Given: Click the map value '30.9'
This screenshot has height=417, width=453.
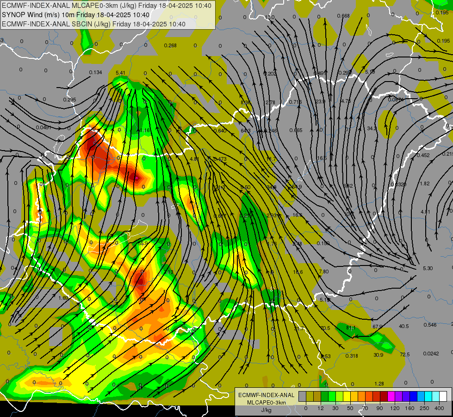Looking at the screenshot, I should [x=379, y=355].
